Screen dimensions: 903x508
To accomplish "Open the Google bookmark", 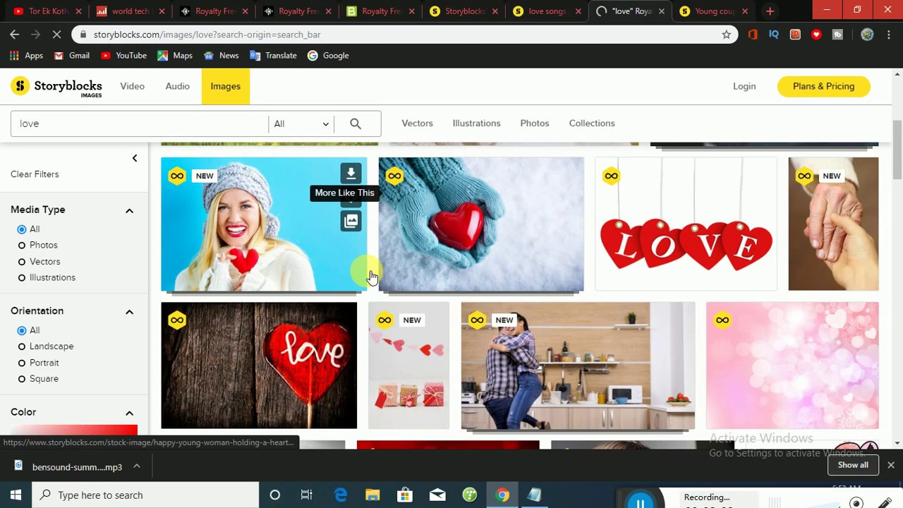I will (x=328, y=56).
